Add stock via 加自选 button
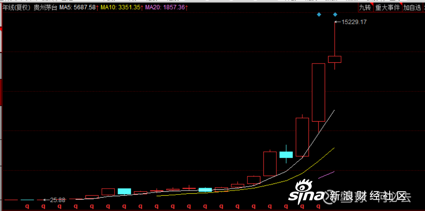425x211 pixels. pyautogui.click(x=412, y=7)
